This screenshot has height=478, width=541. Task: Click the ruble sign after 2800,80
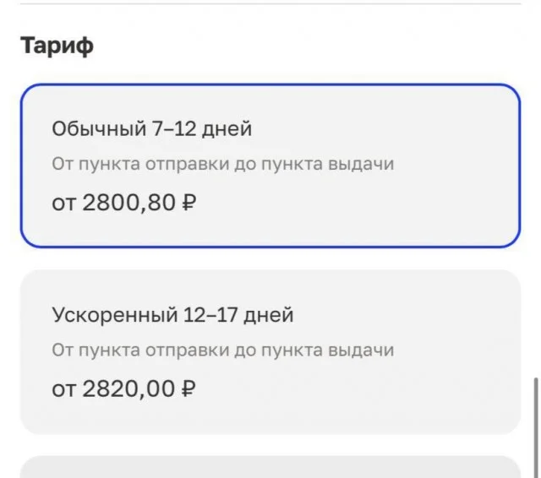189,204
